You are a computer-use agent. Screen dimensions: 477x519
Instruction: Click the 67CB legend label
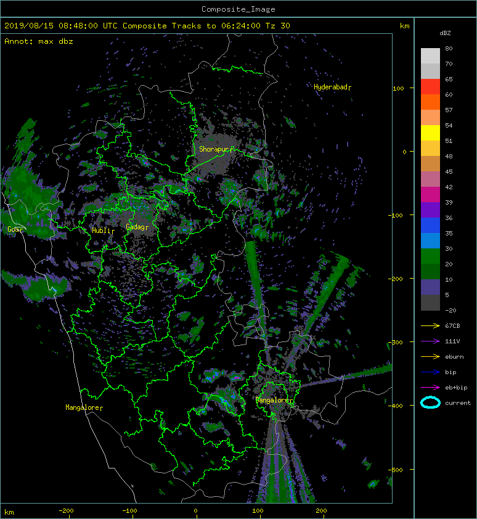pos(452,326)
